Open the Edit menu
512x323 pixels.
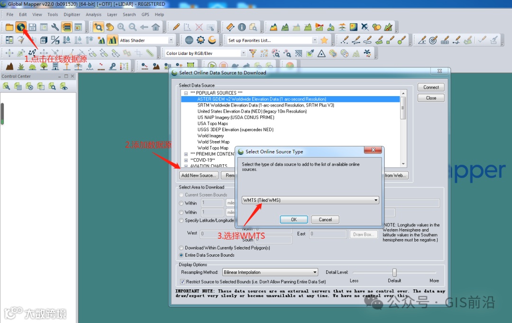[23, 14]
